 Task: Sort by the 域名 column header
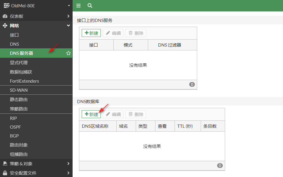(x=126, y=126)
